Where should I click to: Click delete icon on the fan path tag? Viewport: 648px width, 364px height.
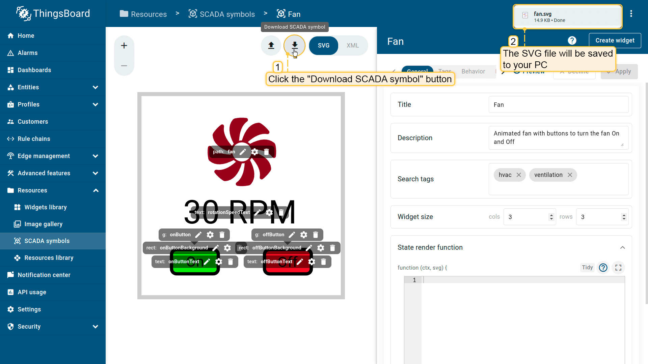[266, 152]
